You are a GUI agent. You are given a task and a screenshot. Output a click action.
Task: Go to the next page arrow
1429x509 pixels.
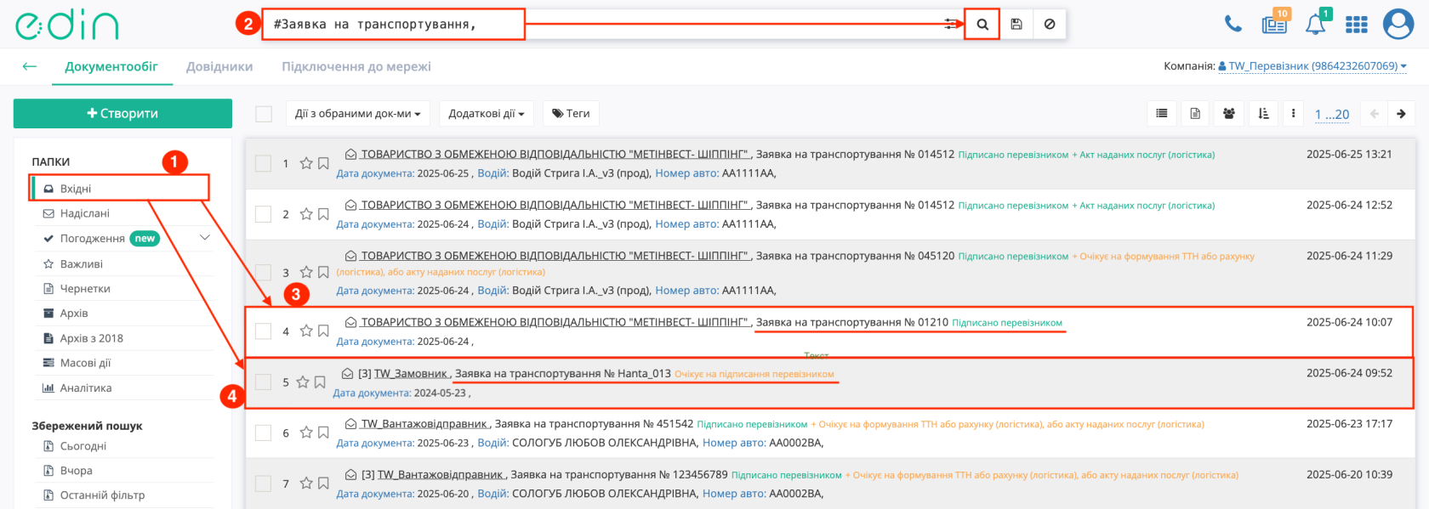[x=1401, y=114]
